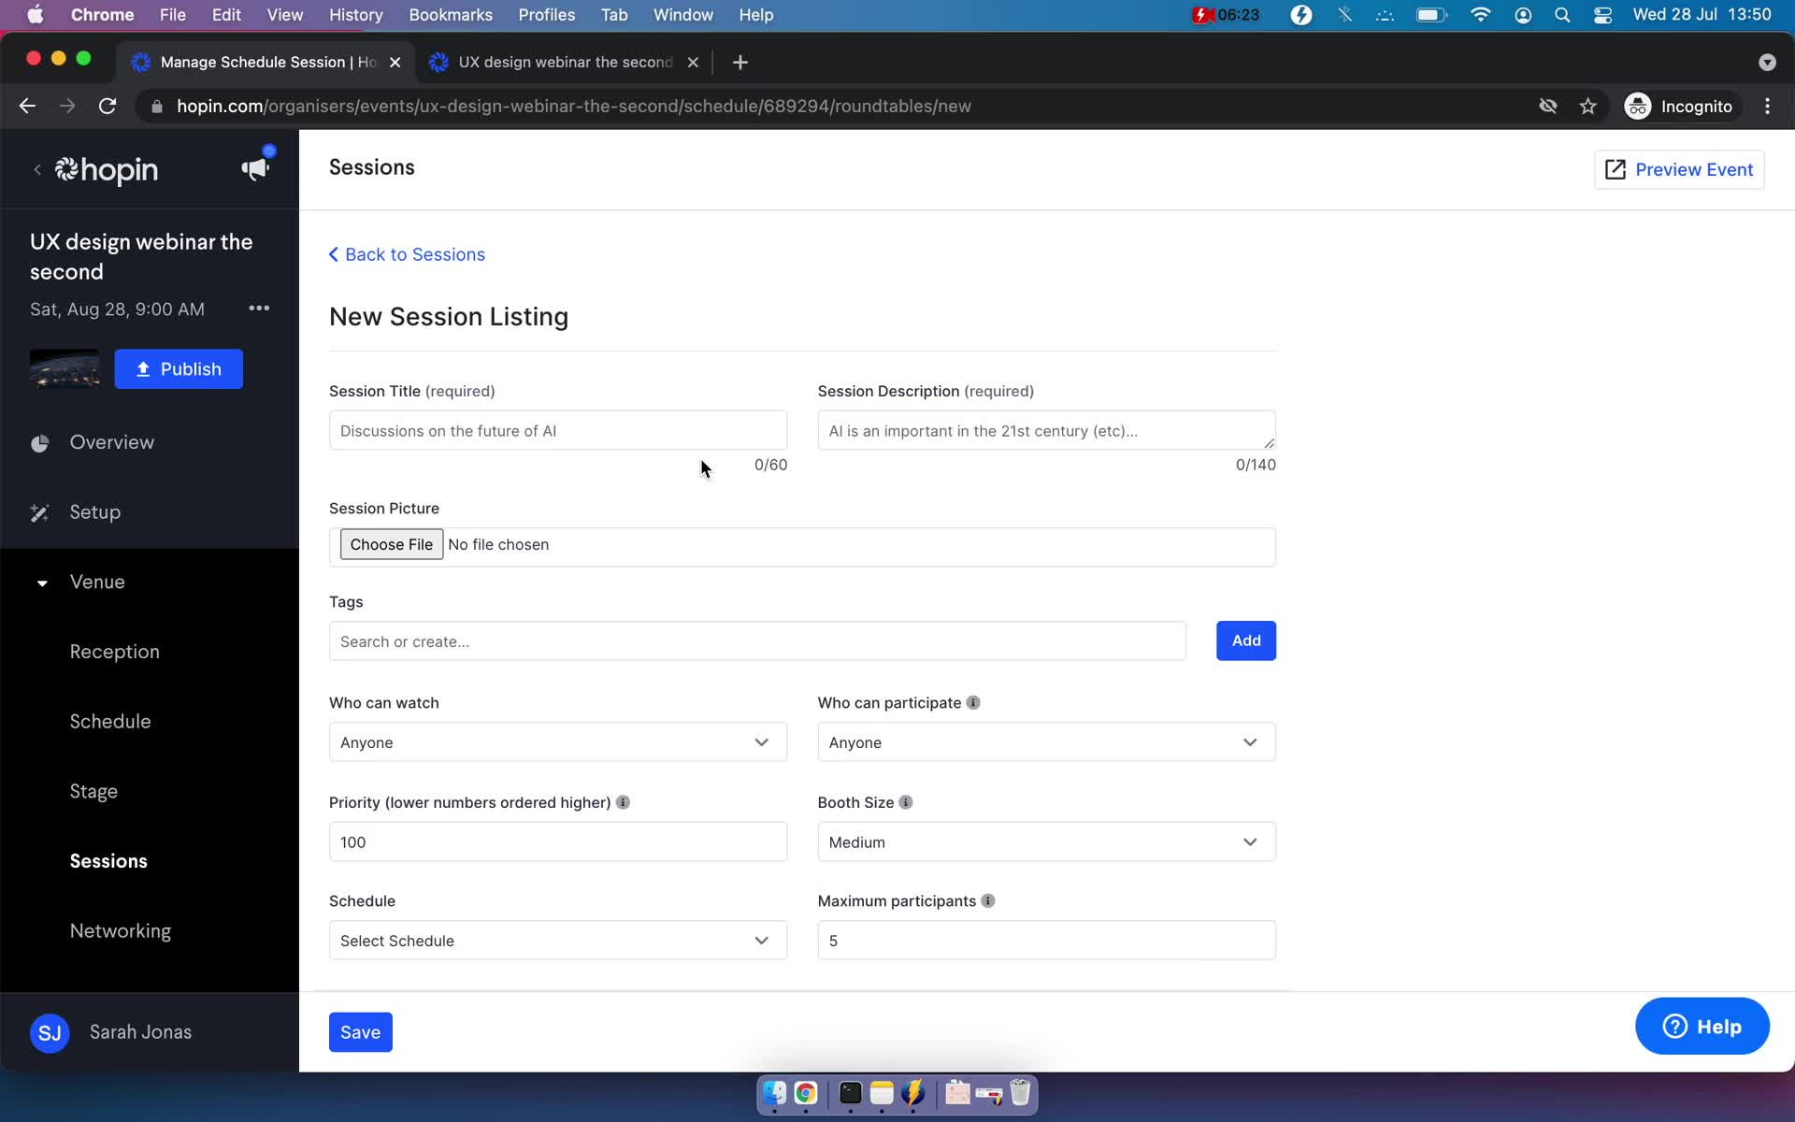Select the Manage Schedule Session tab

pos(267,62)
